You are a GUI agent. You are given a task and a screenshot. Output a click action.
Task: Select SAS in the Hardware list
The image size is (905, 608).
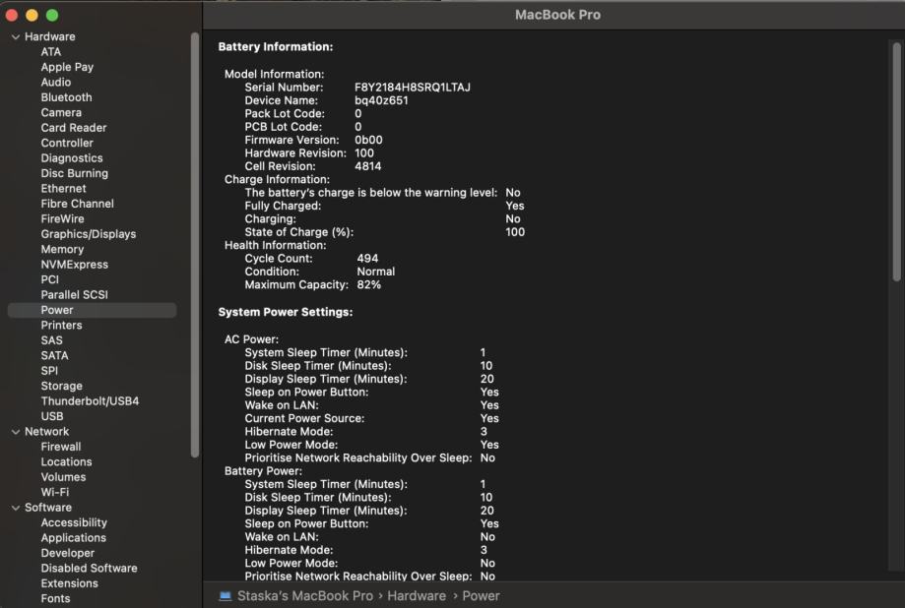[51, 340]
